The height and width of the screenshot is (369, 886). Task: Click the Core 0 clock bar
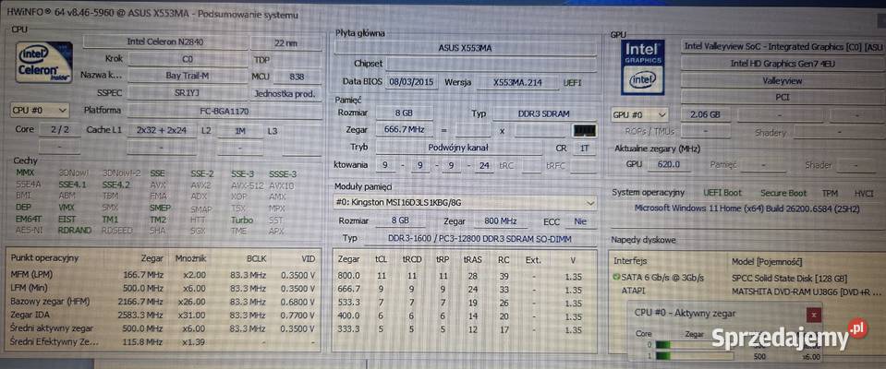click(x=694, y=345)
